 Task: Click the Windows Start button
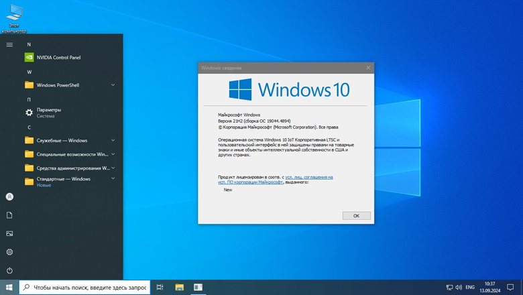coord(9,287)
